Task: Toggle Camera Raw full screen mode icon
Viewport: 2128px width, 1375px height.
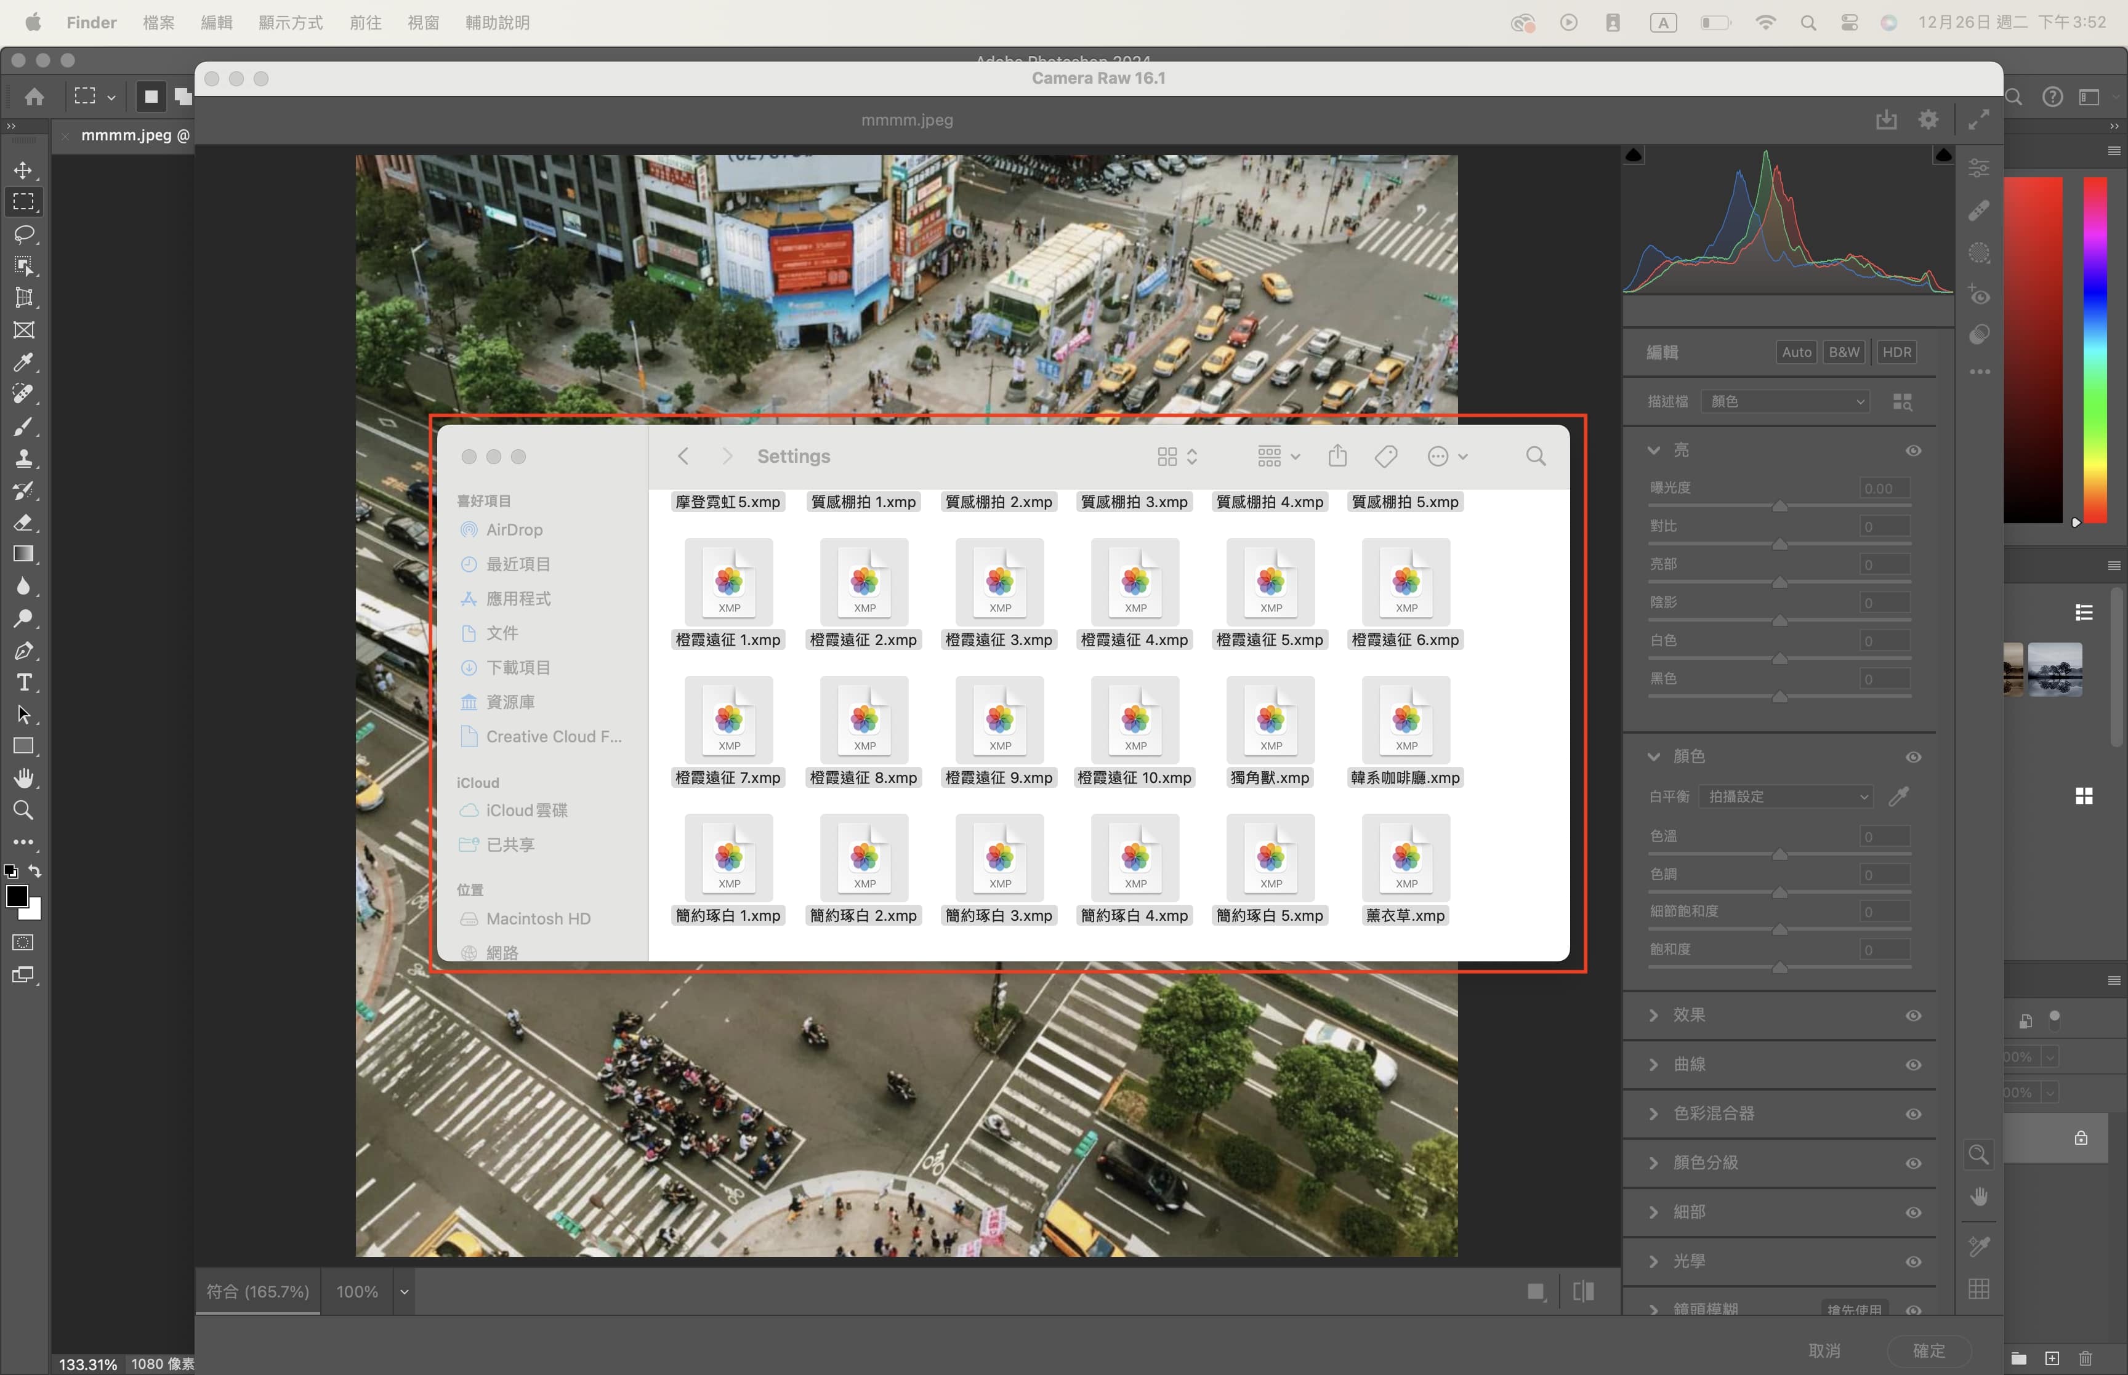Action: (x=1979, y=119)
